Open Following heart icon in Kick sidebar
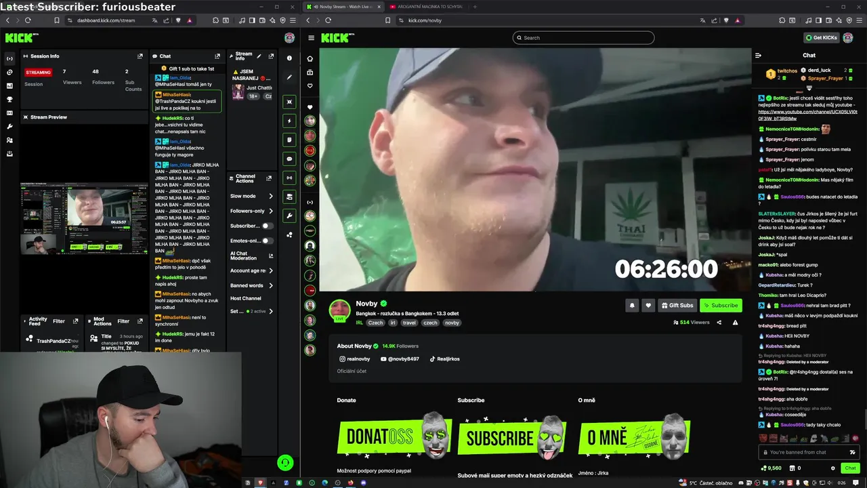 coord(310,86)
